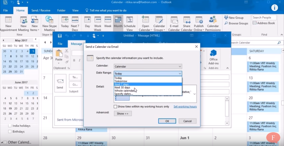This screenshot has width=284, height=146.
Task: Toggle the Birthdays calendar checkbox
Action: tap(10, 132)
